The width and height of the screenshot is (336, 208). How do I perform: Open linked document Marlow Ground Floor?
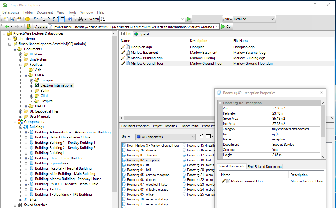pyautogui.click(x=247, y=181)
